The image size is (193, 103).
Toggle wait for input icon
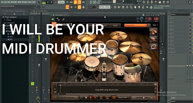[71, 2]
